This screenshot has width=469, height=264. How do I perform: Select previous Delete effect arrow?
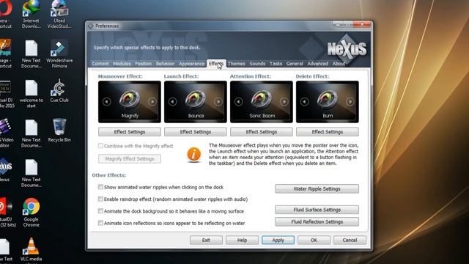[305, 102]
